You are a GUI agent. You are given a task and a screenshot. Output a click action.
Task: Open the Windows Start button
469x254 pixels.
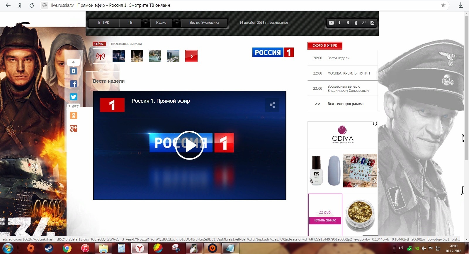pos(8,248)
